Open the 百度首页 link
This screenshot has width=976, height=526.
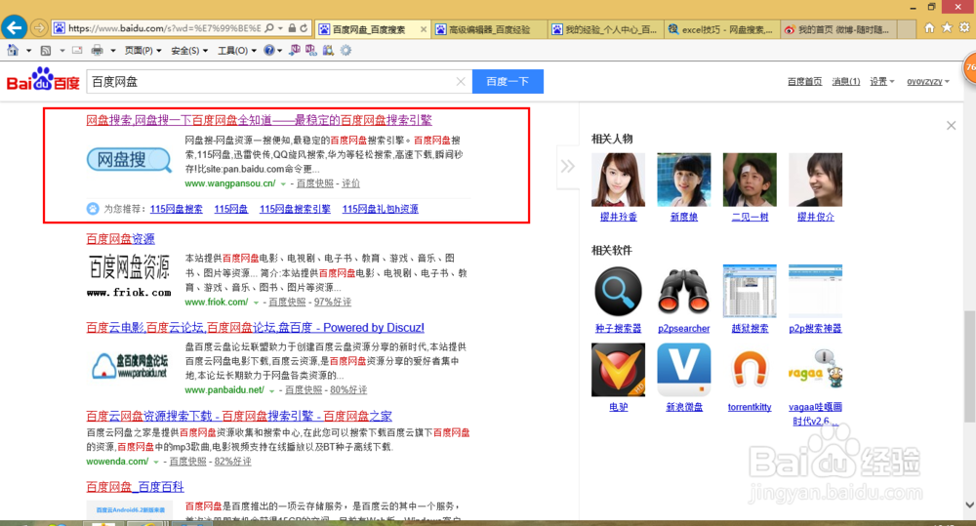coord(804,82)
